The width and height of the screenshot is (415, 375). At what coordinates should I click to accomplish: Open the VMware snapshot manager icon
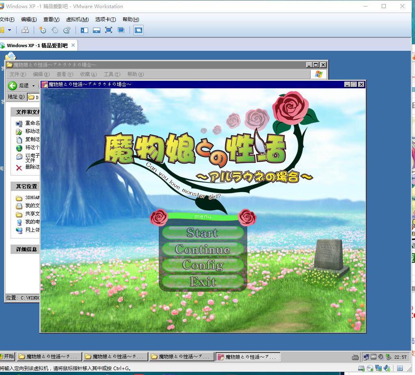click(x=67, y=30)
